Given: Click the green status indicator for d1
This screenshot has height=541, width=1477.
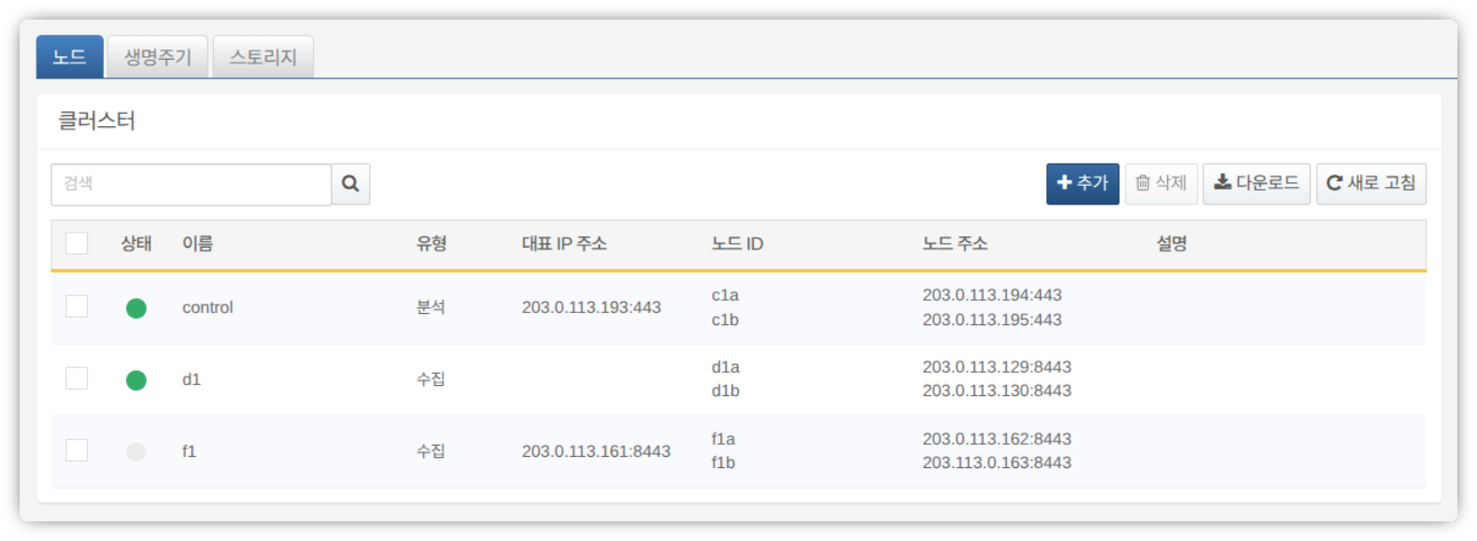Looking at the screenshot, I should 136,380.
